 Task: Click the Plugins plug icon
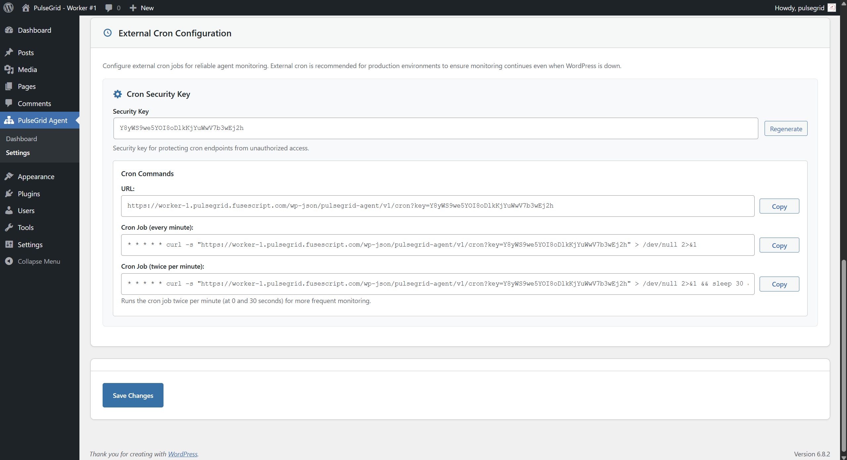pyautogui.click(x=9, y=194)
